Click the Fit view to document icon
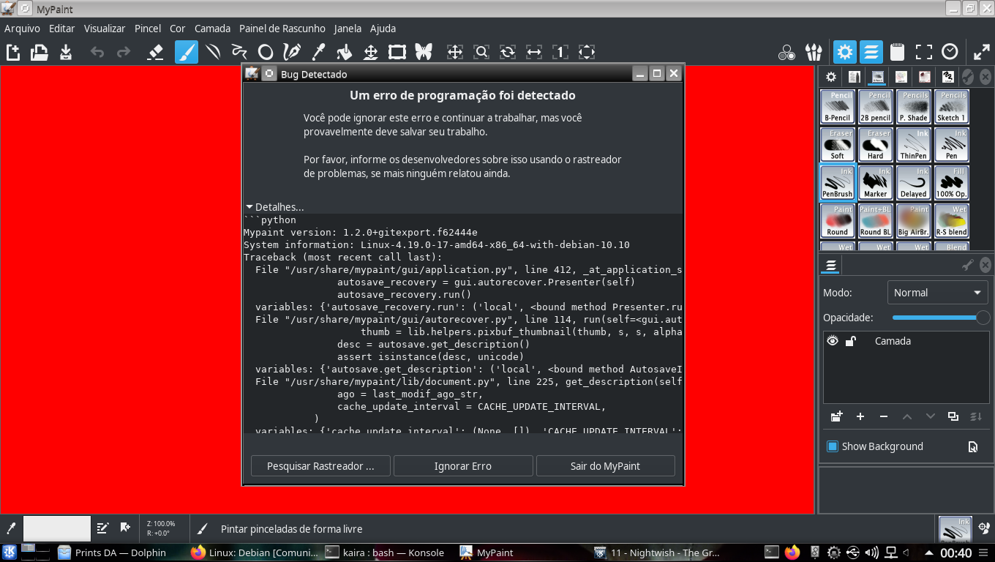995x562 pixels. tap(587, 52)
